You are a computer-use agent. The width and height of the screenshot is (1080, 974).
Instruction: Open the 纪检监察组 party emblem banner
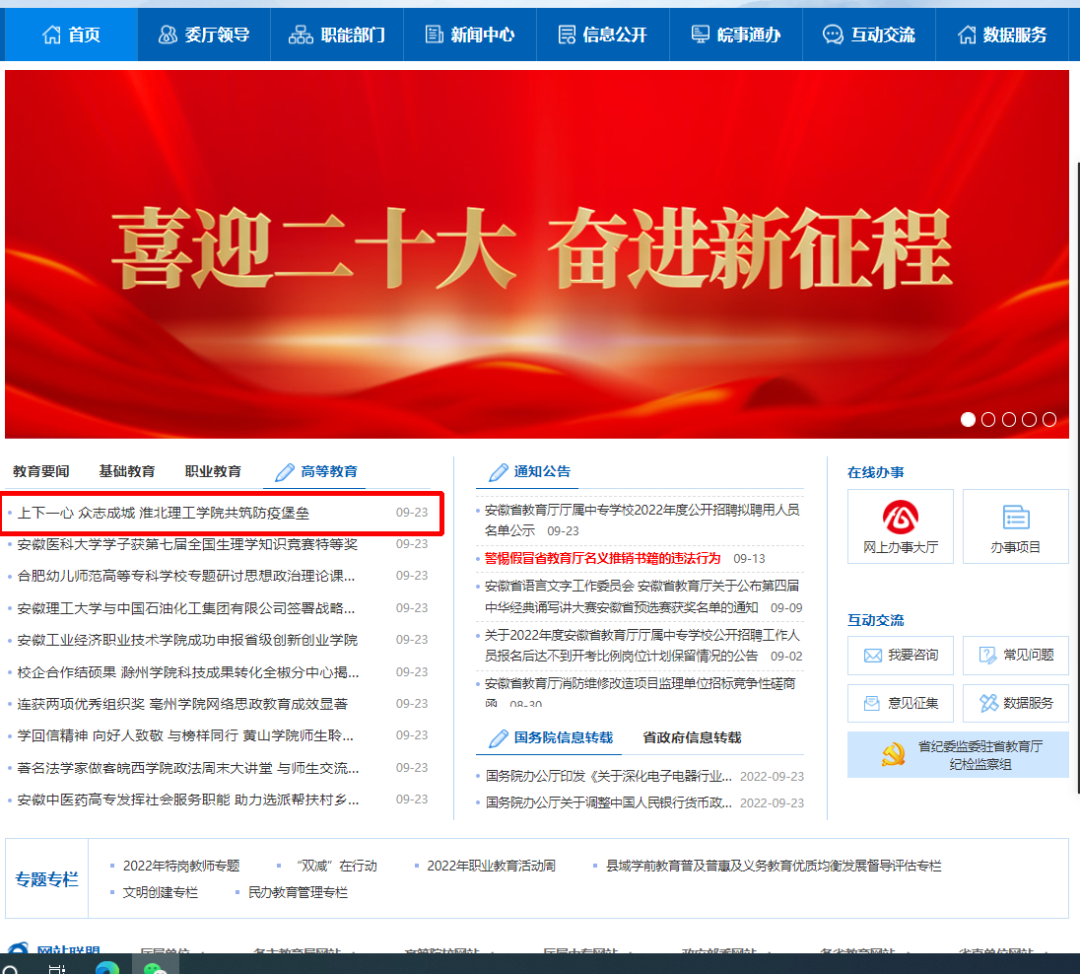point(957,755)
